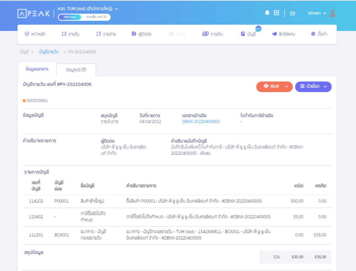356x271 pixels.
Task: Expand the พิมพ์ print dropdown arrow
Action: [x=287, y=86]
